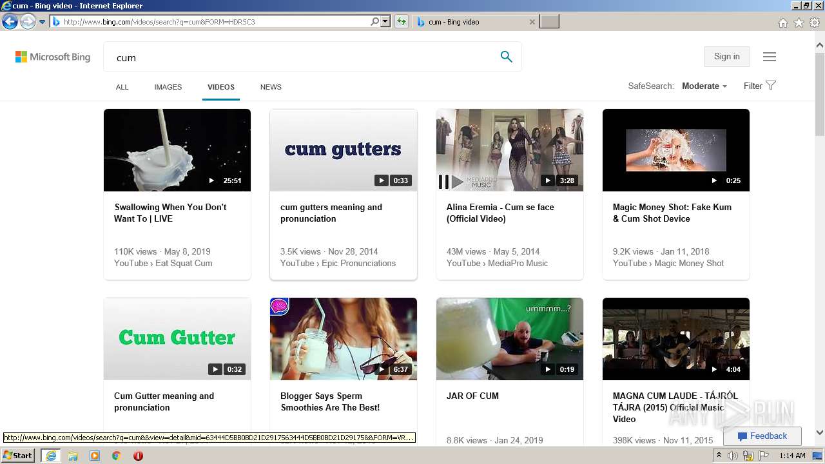Image resolution: width=825 pixels, height=464 pixels.
Task: Play the Alina Eremia 3:28 video thumbnail
Action: click(x=510, y=150)
